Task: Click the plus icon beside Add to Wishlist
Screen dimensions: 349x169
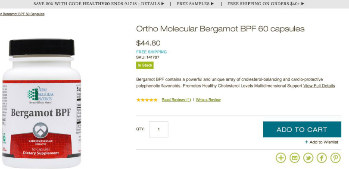Action: click(306, 142)
